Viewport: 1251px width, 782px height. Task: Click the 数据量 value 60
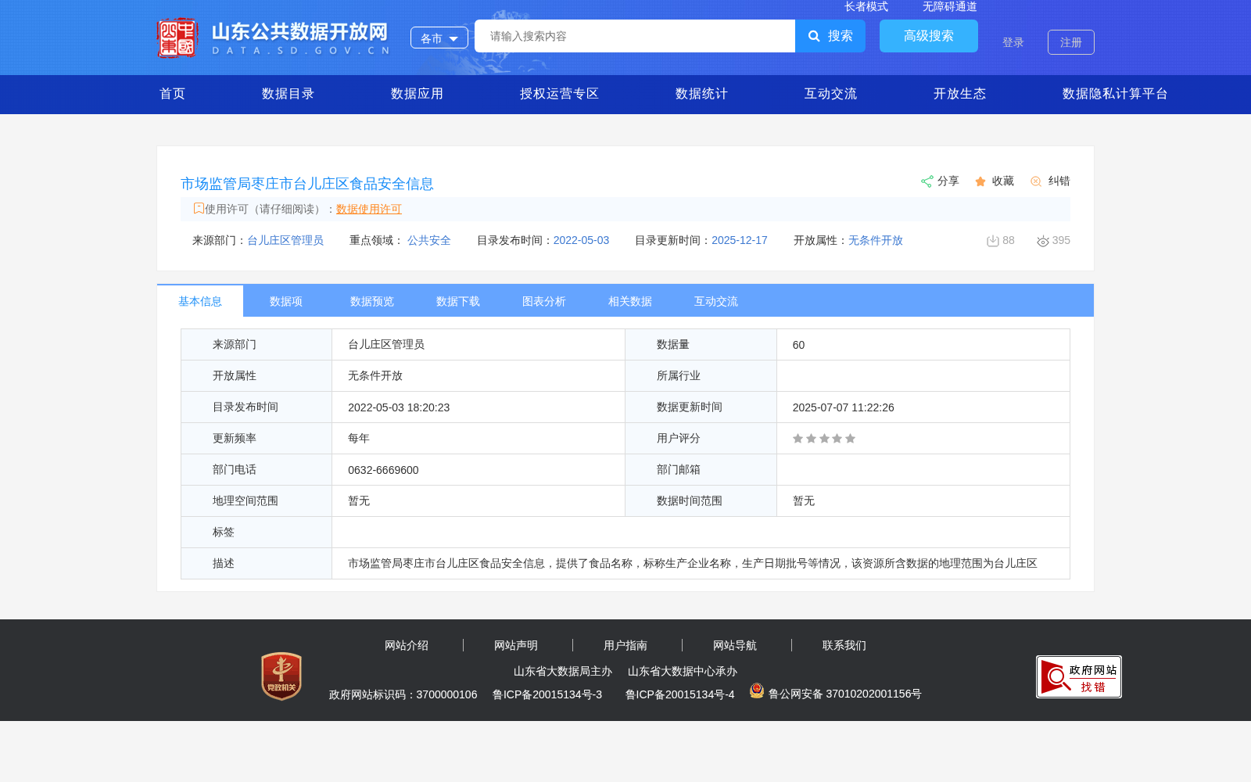click(798, 345)
